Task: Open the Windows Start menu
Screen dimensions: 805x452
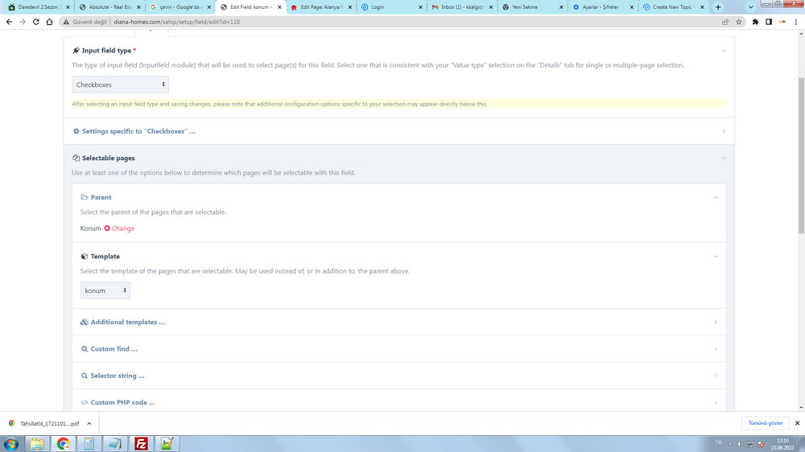Action: point(11,443)
